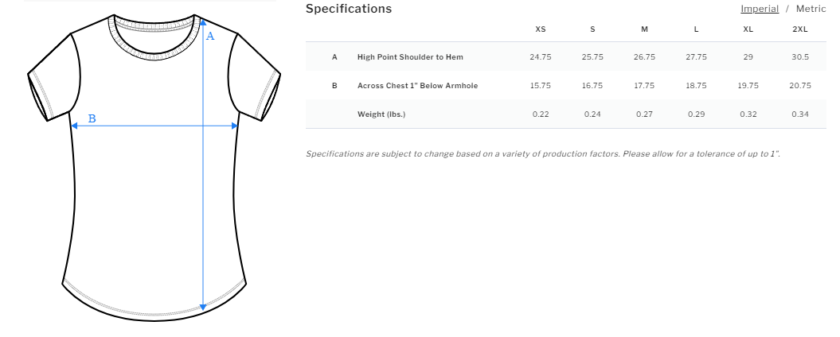The width and height of the screenshot is (840, 337).
Task: Click the A row letter in the table
Action: 334,57
